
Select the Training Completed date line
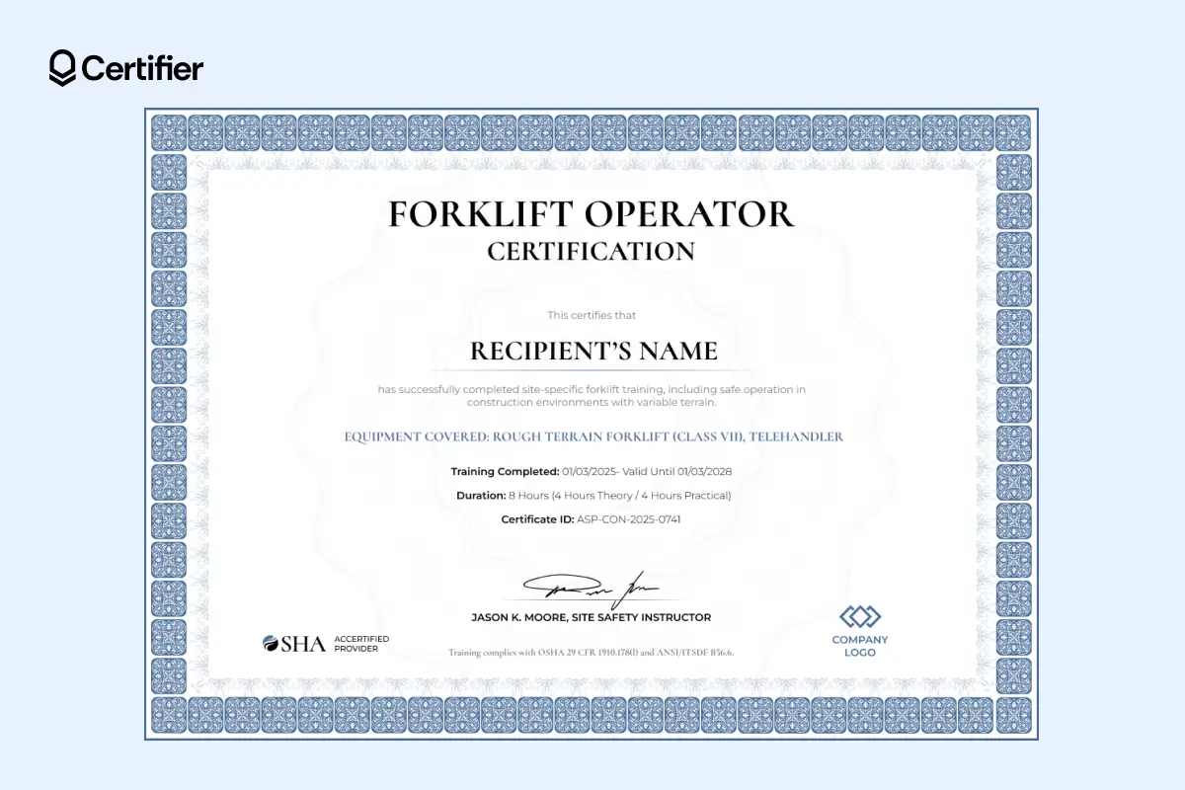pyautogui.click(x=591, y=471)
